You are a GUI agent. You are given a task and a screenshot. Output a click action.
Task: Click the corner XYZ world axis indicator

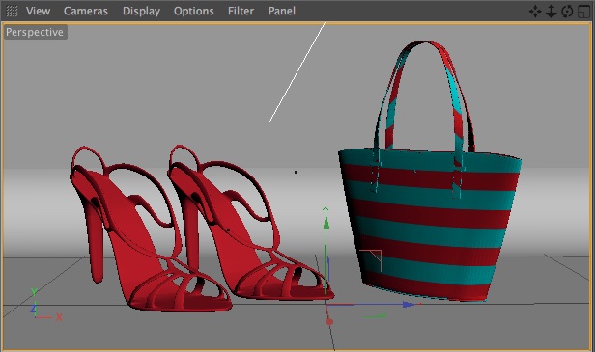pos(45,305)
